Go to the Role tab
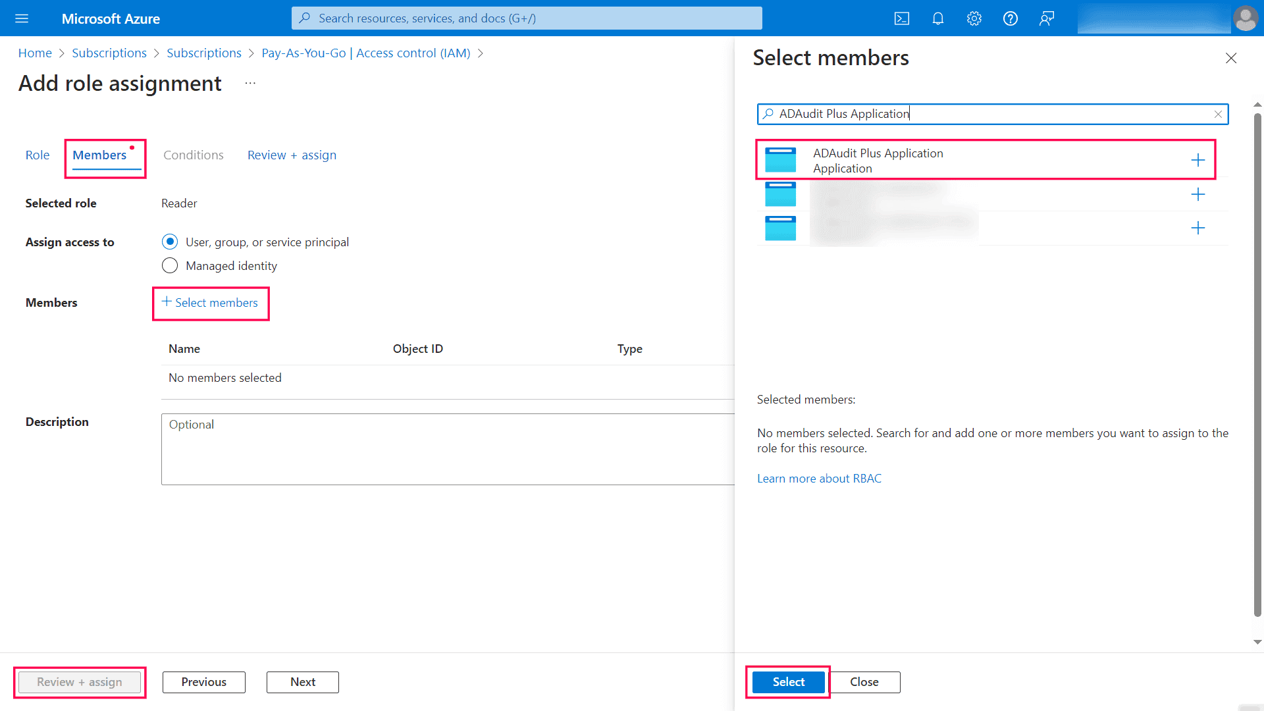 point(38,155)
